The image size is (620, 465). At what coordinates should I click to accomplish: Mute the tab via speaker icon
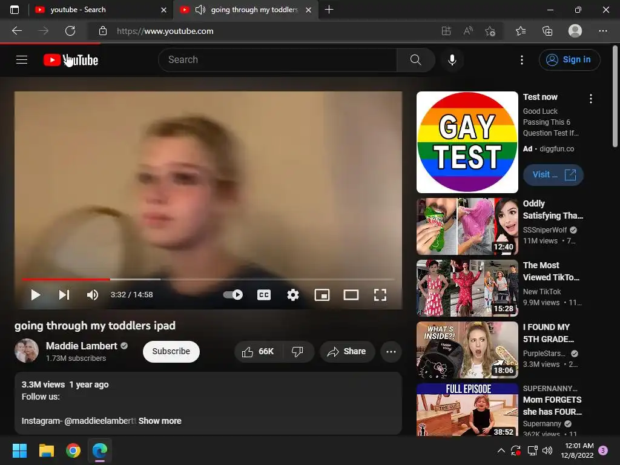coord(200,10)
